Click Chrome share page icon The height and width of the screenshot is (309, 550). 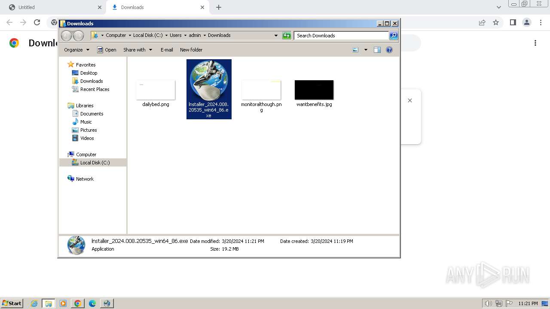pos(482,22)
